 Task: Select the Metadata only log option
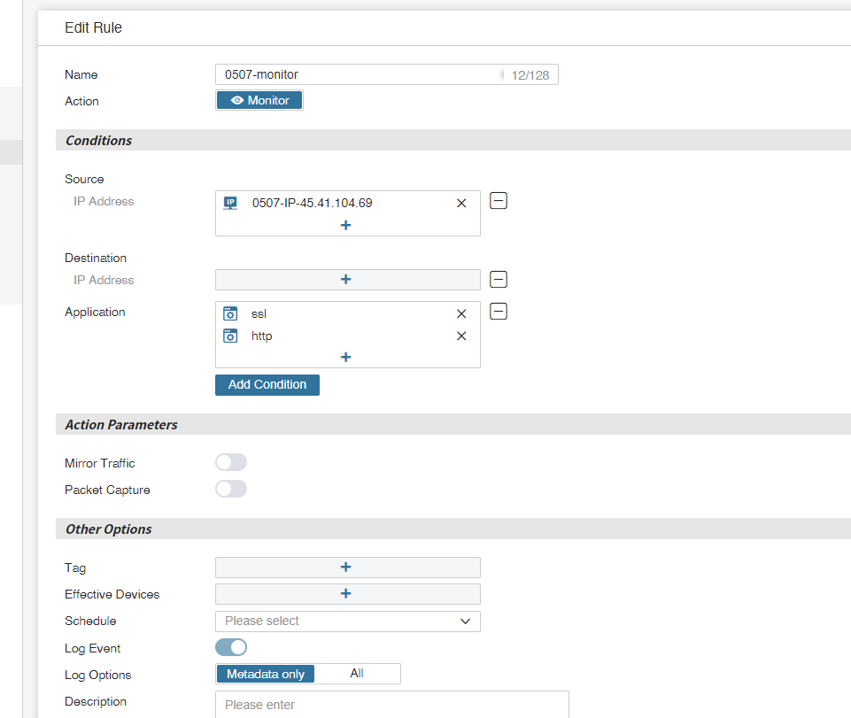[266, 674]
